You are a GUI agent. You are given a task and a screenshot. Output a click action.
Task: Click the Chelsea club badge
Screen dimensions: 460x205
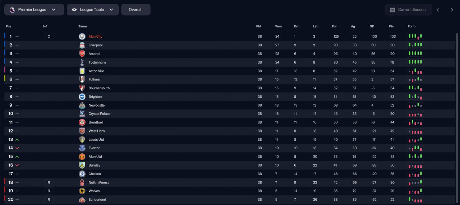[82, 174]
